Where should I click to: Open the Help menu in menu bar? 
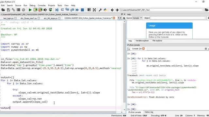point(73,6)
